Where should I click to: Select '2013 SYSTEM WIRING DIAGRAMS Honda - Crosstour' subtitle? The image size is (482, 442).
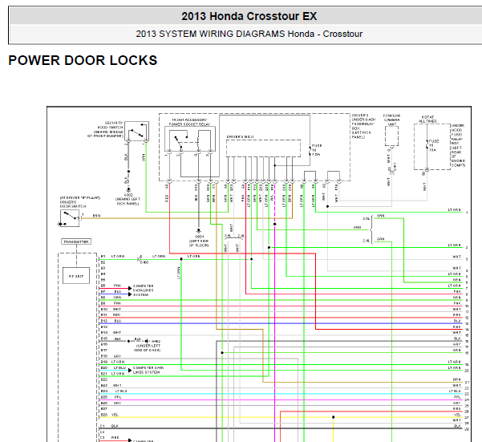tap(249, 34)
